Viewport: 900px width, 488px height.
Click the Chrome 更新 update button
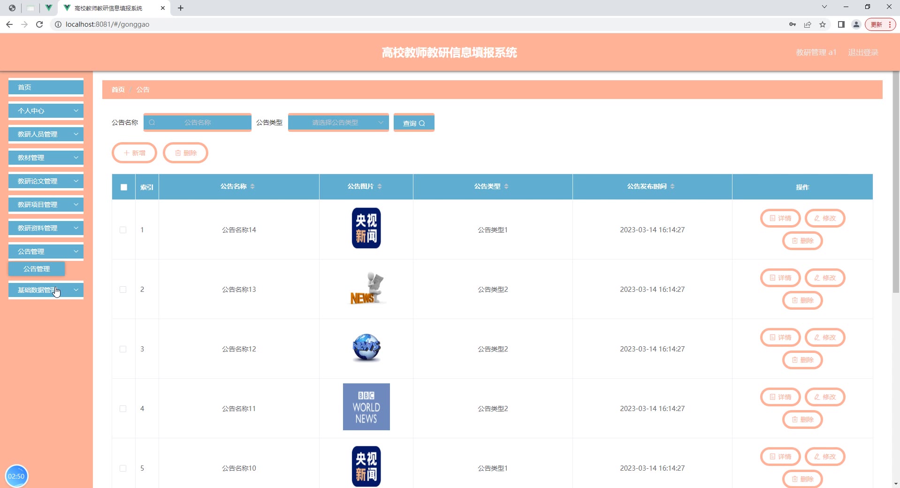click(x=880, y=24)
